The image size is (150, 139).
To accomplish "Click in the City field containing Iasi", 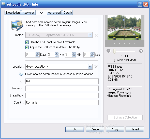I will point(62,81).
